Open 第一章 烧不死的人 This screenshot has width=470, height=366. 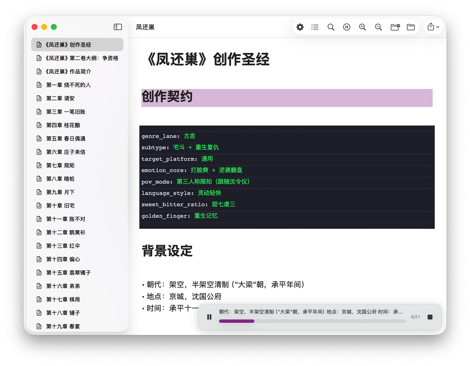77,85
